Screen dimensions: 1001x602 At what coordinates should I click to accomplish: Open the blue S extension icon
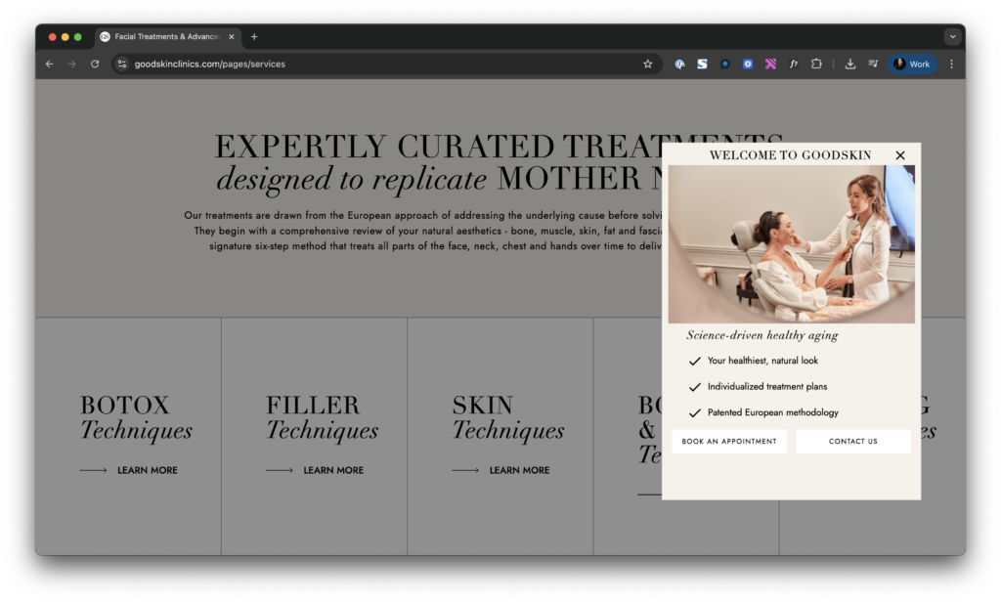[702, 64]
